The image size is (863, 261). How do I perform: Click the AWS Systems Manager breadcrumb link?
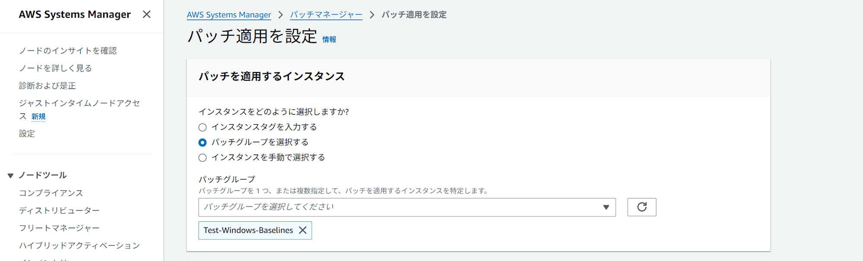[229, 15]
